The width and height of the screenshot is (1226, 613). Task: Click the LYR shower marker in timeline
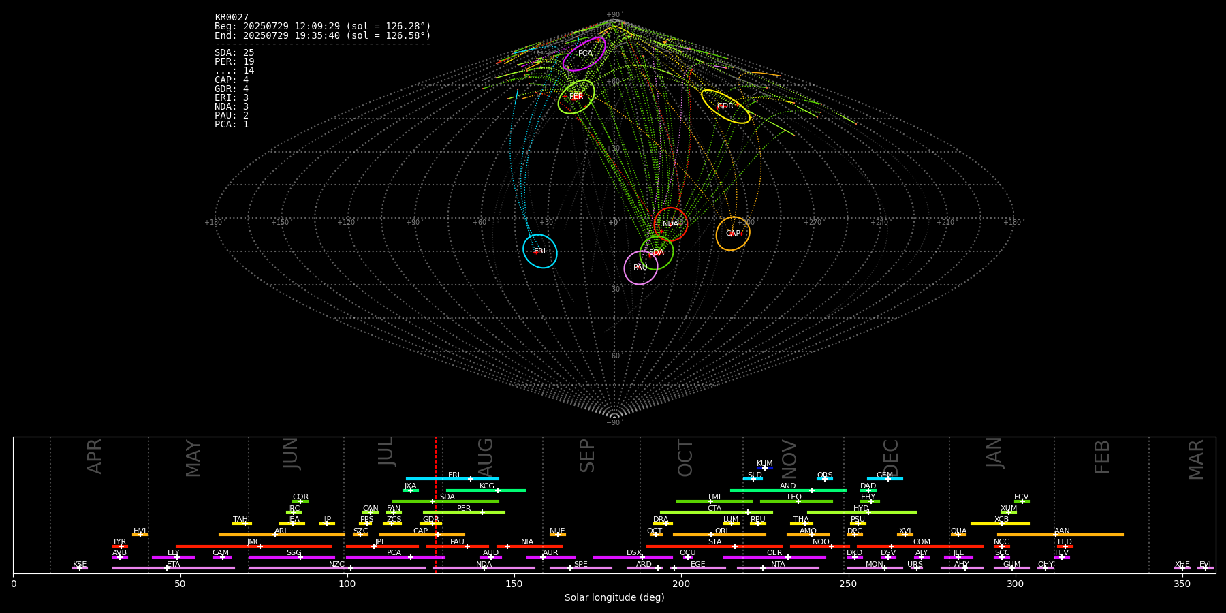pos(120,546)
